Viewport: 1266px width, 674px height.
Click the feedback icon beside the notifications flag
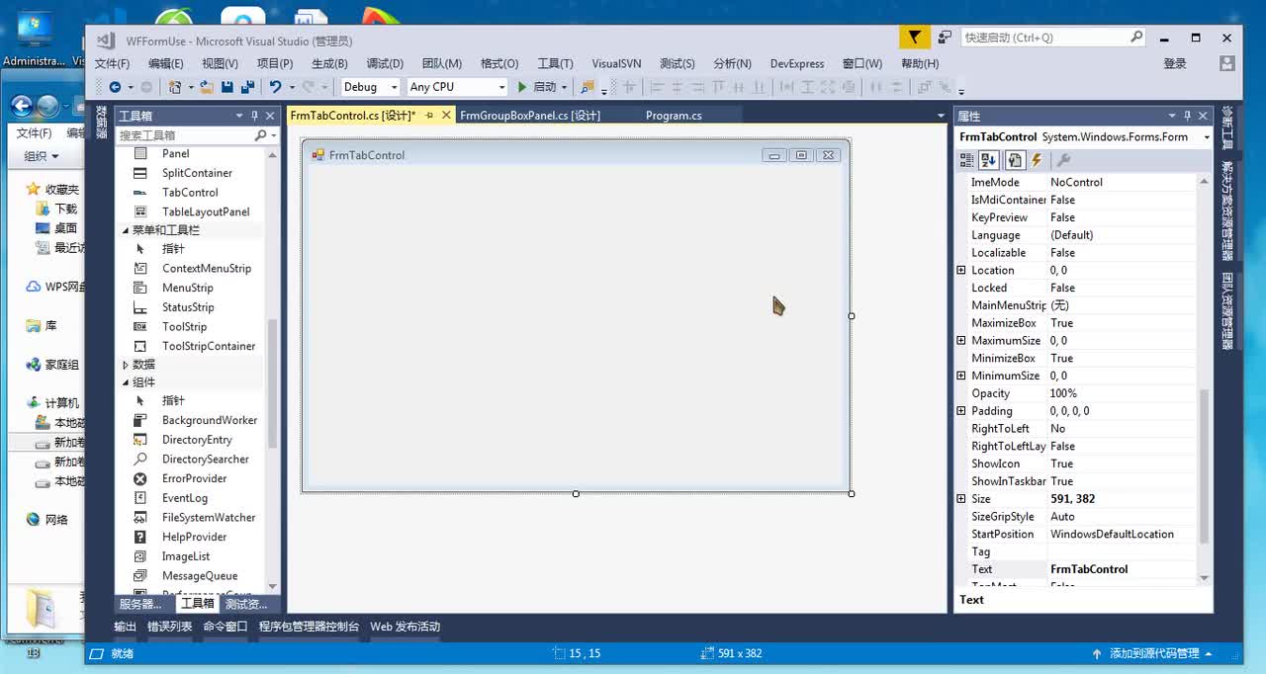pyautogui.click(x=945, y=37)
